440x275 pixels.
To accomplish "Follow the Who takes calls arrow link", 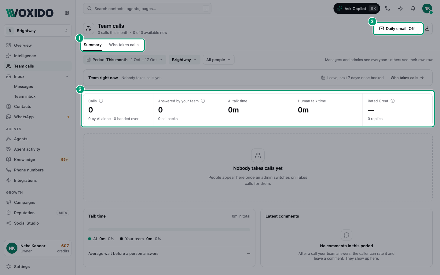I will [x=407, y=78].
